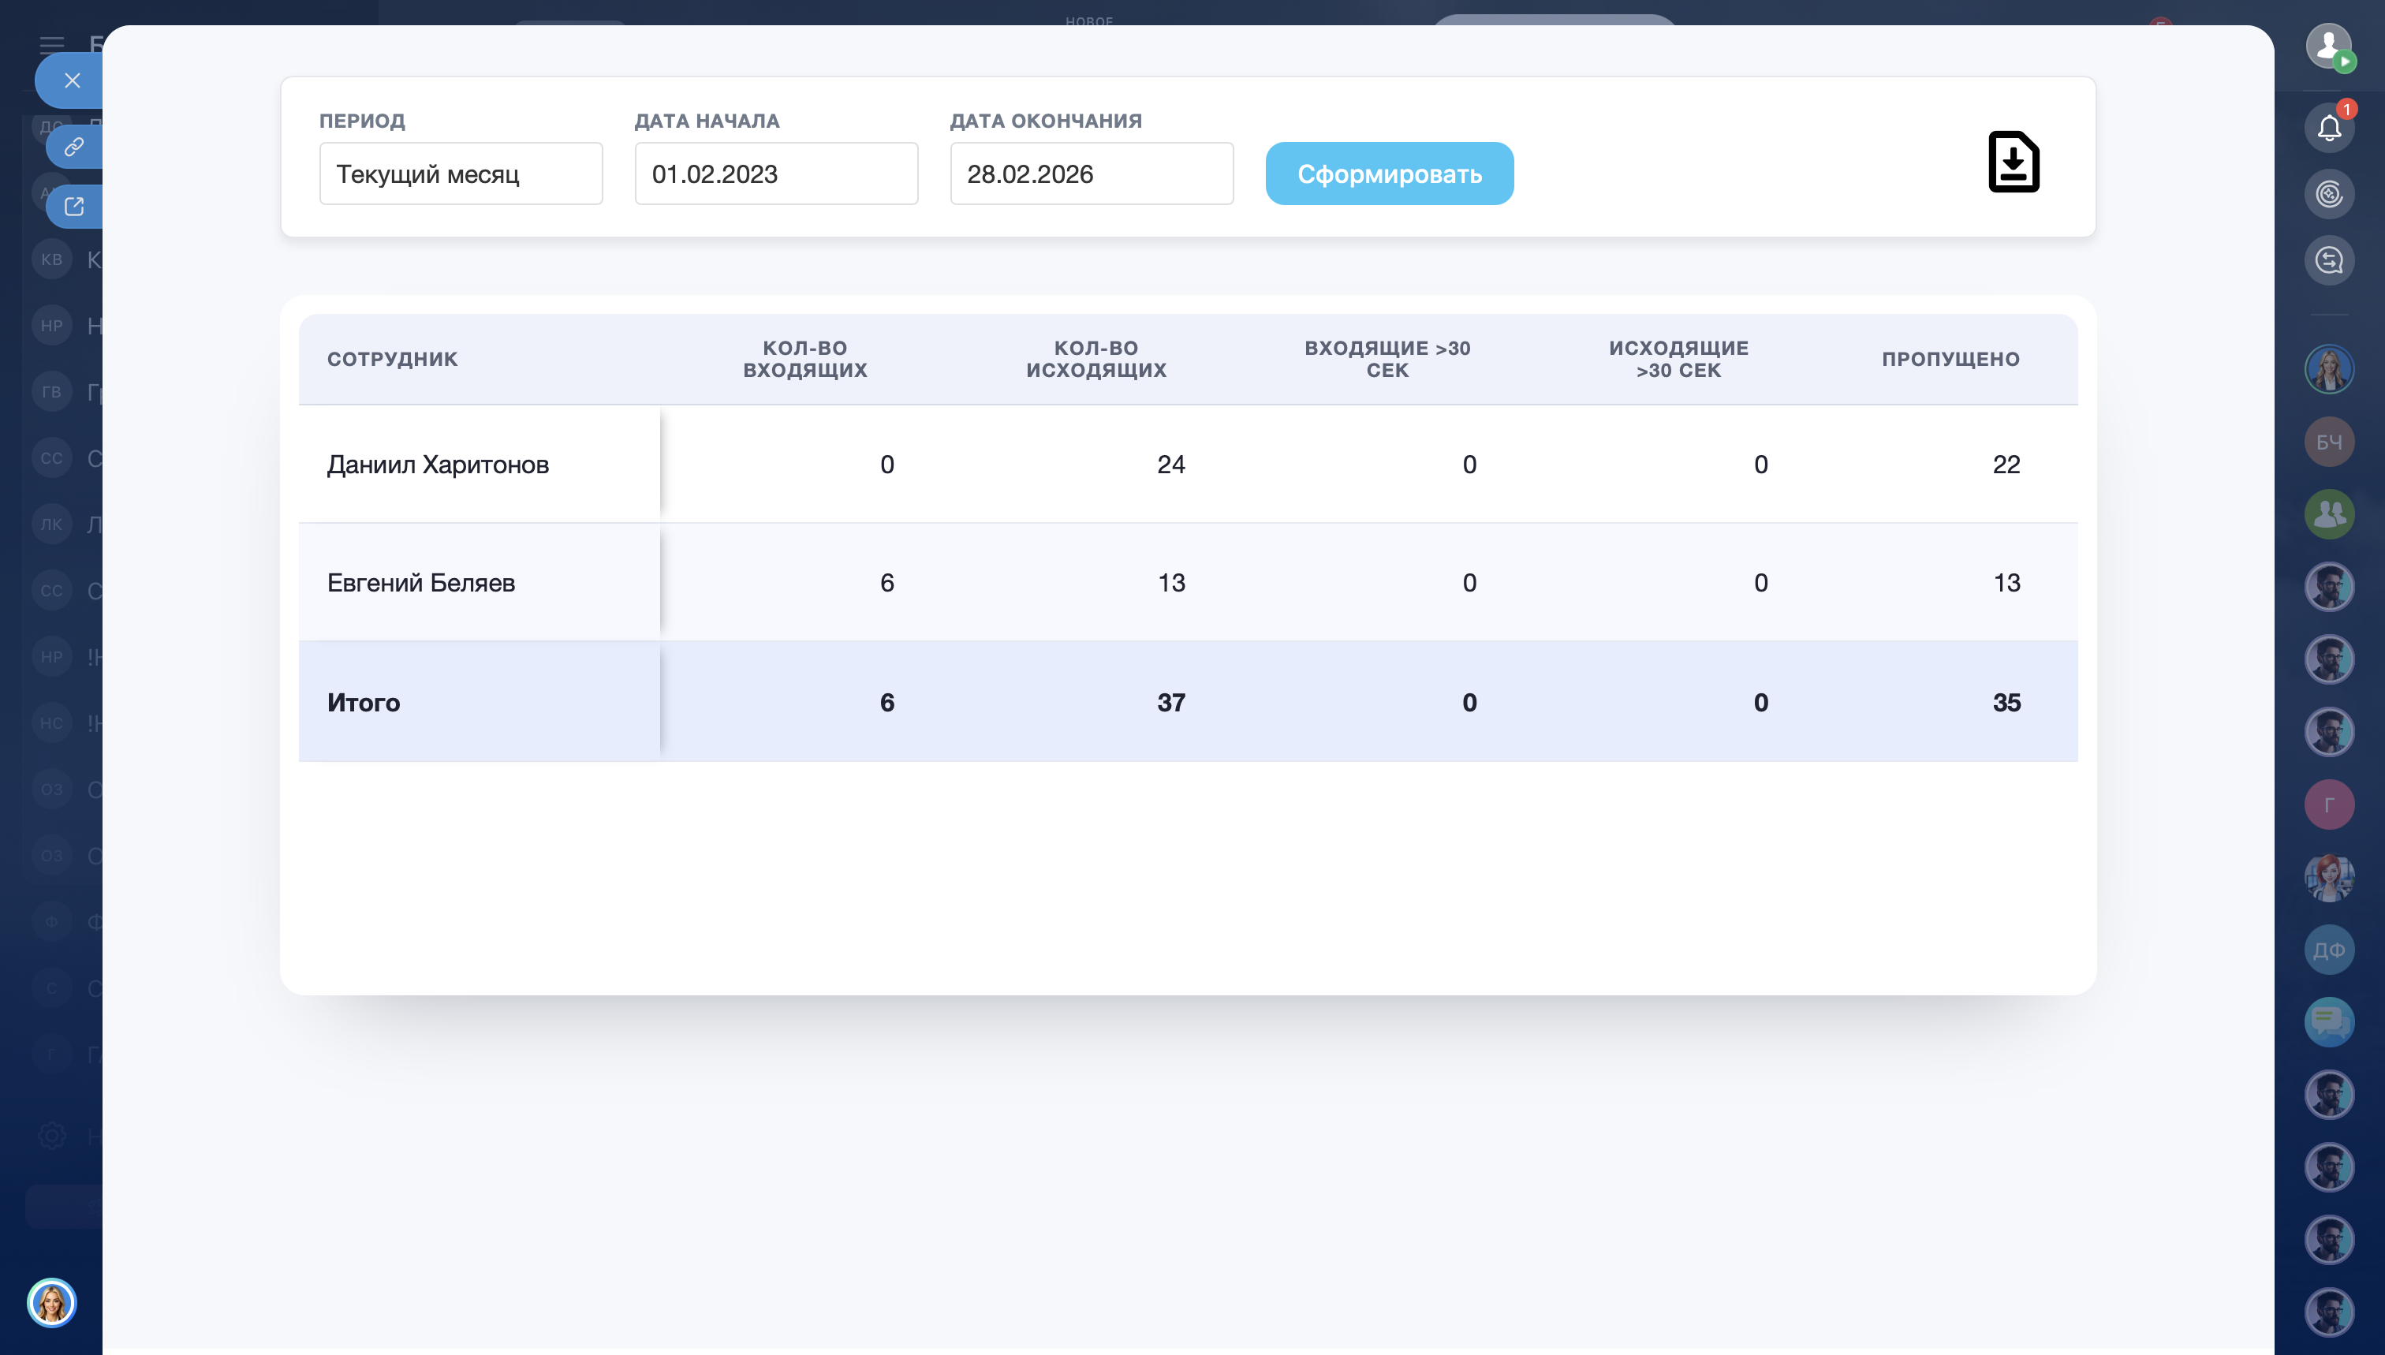
Task: Open the Период dropdown
Action: pos(461,174)
